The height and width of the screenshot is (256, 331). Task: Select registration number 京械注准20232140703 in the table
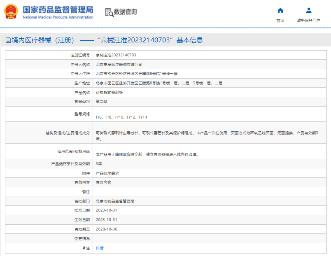[x=116, y=55]
